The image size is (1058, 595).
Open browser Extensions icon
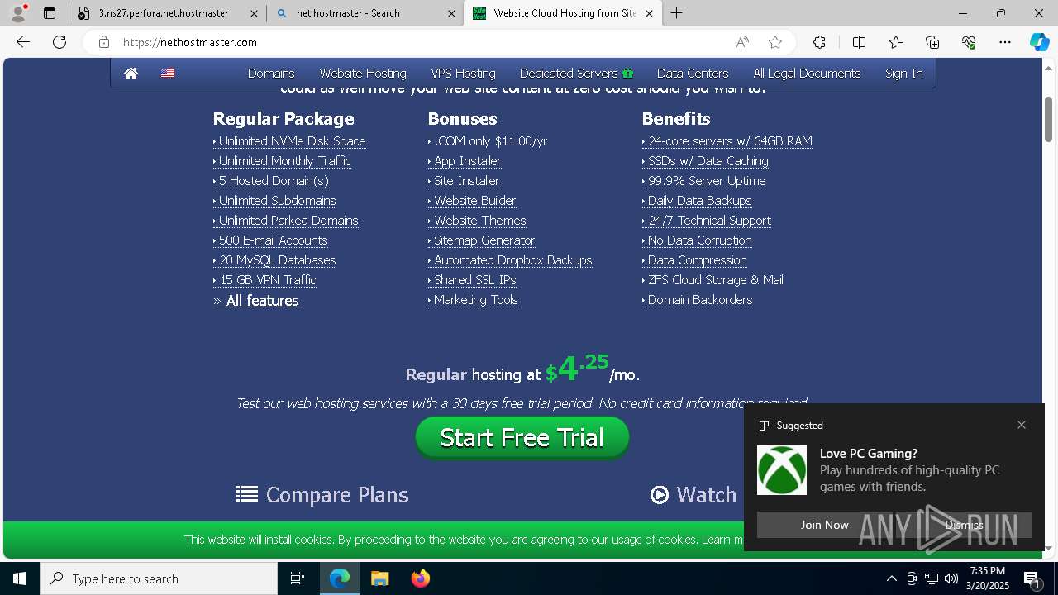819,42
